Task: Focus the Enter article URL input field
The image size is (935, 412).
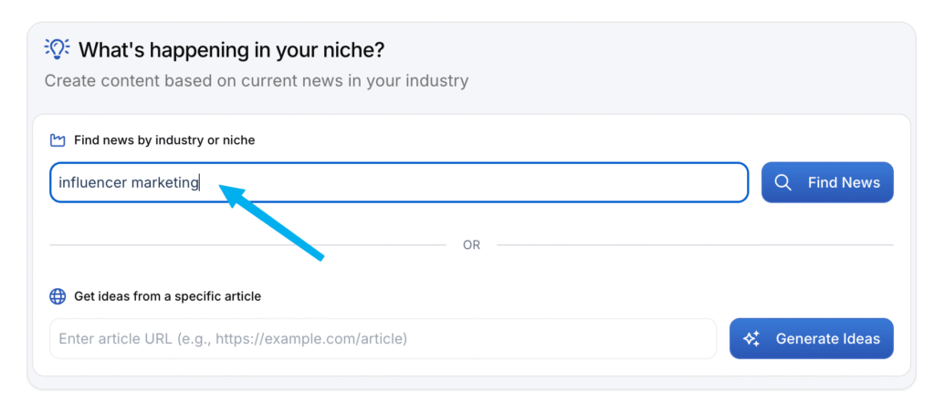Action: point(383,338)
